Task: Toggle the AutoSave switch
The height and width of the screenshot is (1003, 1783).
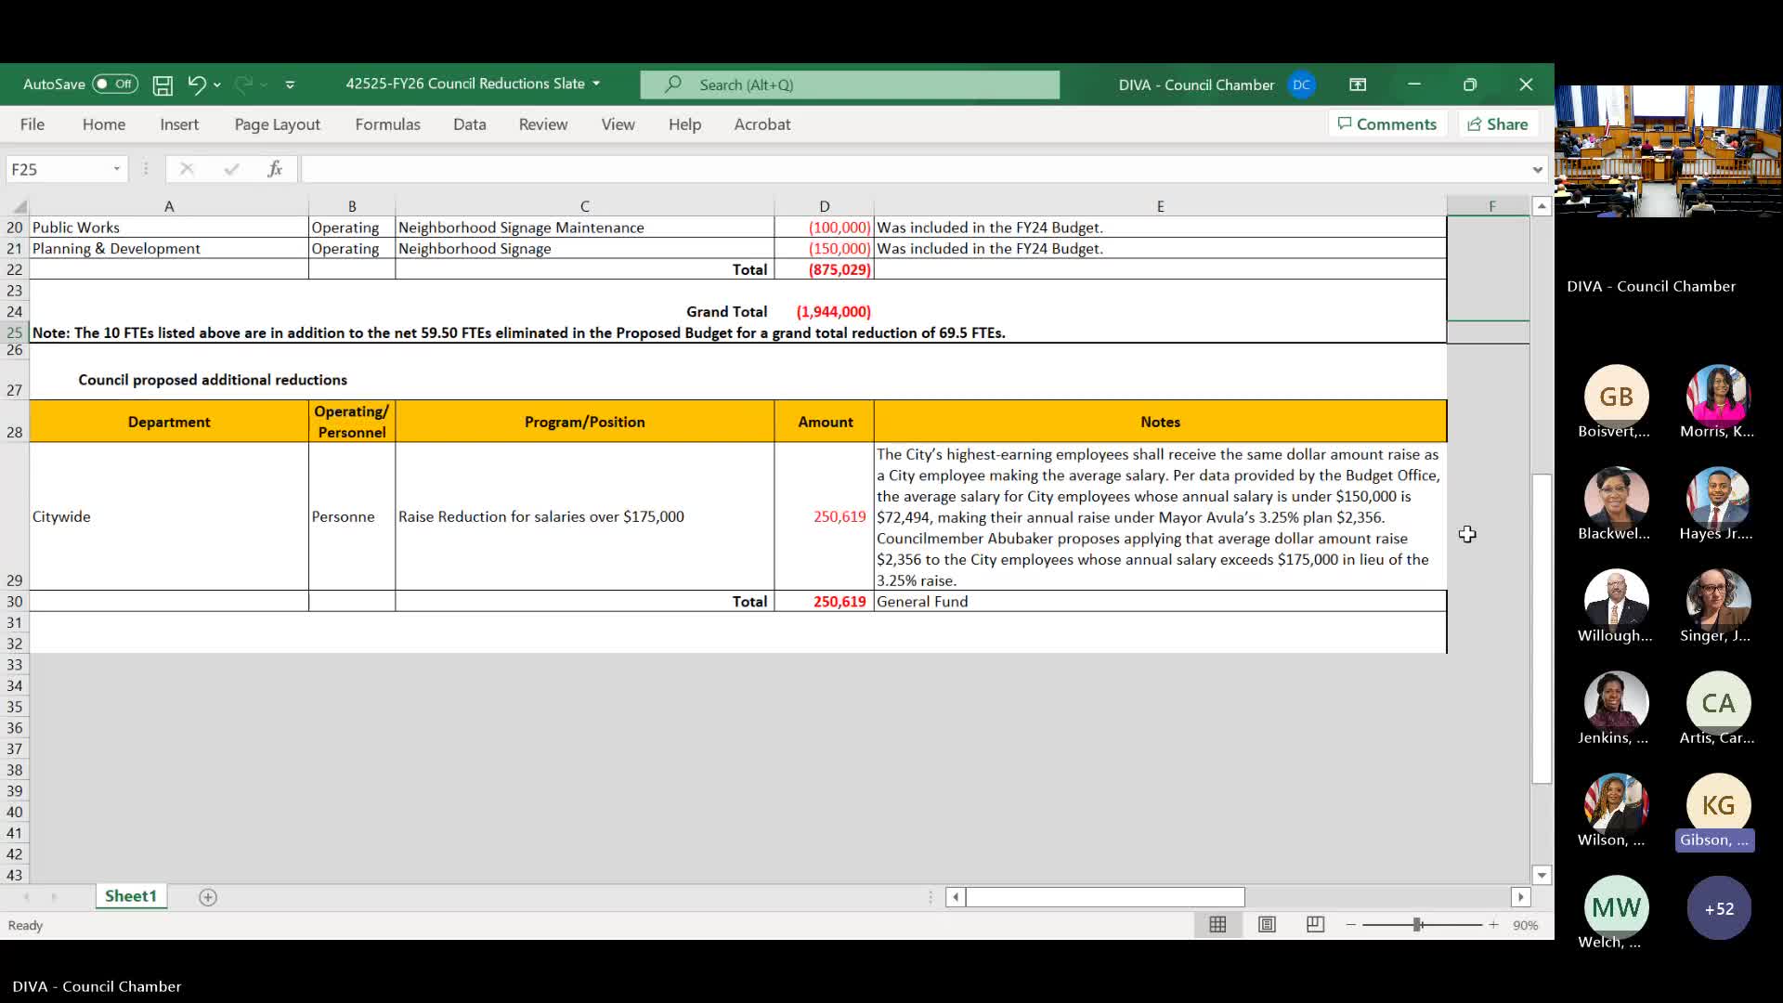Action: (115, 84)
